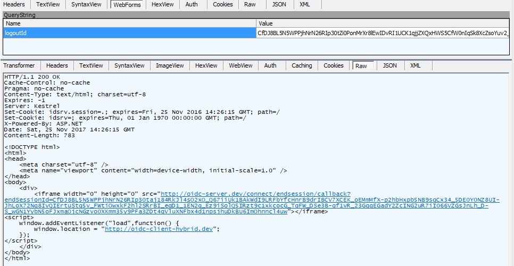Click the Value column header
Viewport: 514px width, 266px height.
(x=383, y=23)
